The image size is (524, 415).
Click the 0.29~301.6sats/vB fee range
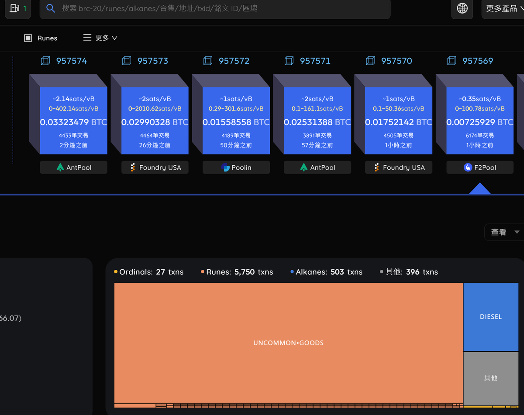click(x=236, y=108)
